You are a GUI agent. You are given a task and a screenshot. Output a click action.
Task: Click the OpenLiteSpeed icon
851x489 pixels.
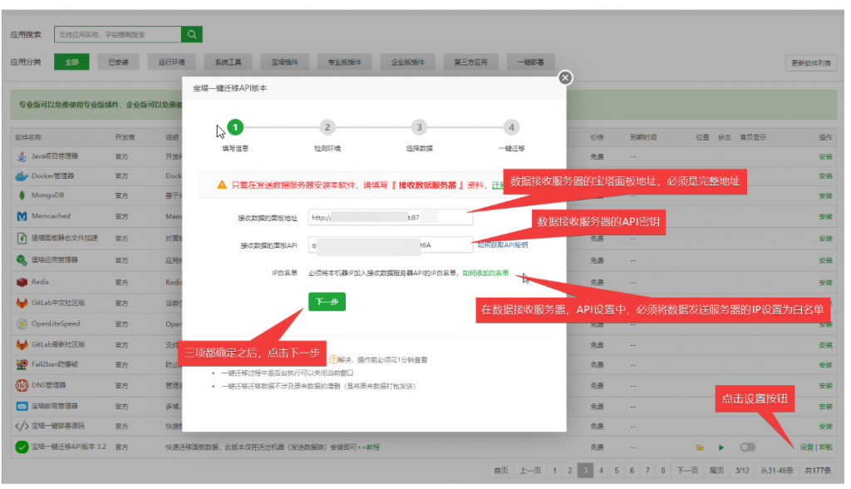pyautogui.click(x=22, y=324)
